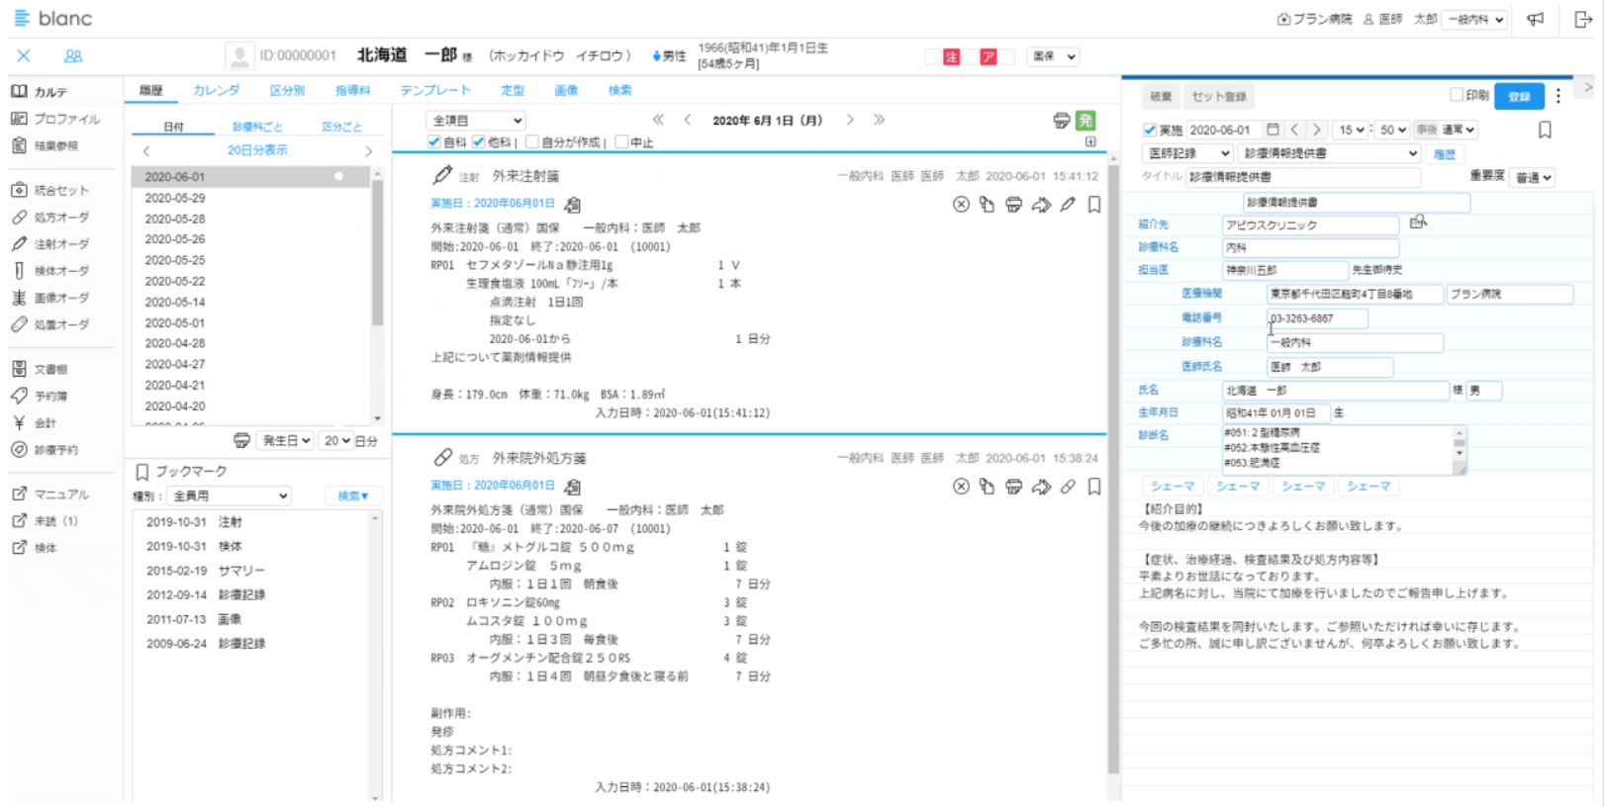Open the 全項目 dropdown filter
The width and height of the screenshot is (1604, 807).
tap(476, 121)
